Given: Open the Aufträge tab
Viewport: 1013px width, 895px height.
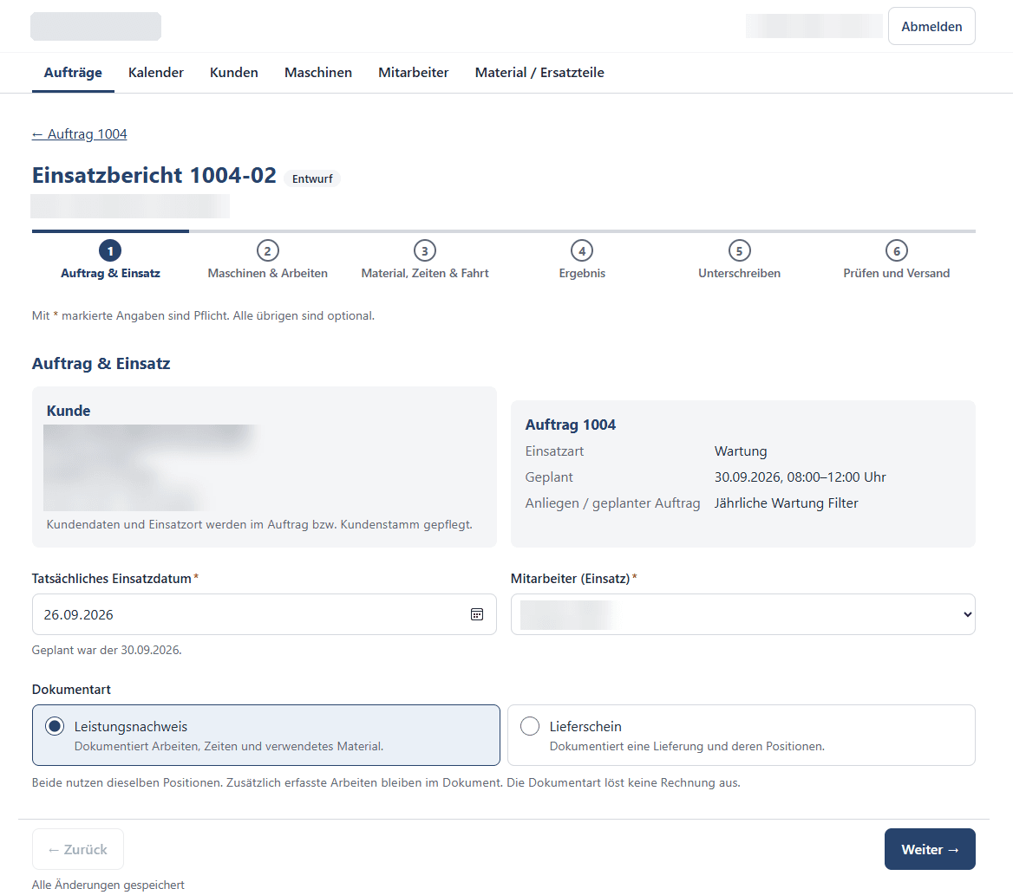Looking at the screenshot, I should click(x=73, y=72).
